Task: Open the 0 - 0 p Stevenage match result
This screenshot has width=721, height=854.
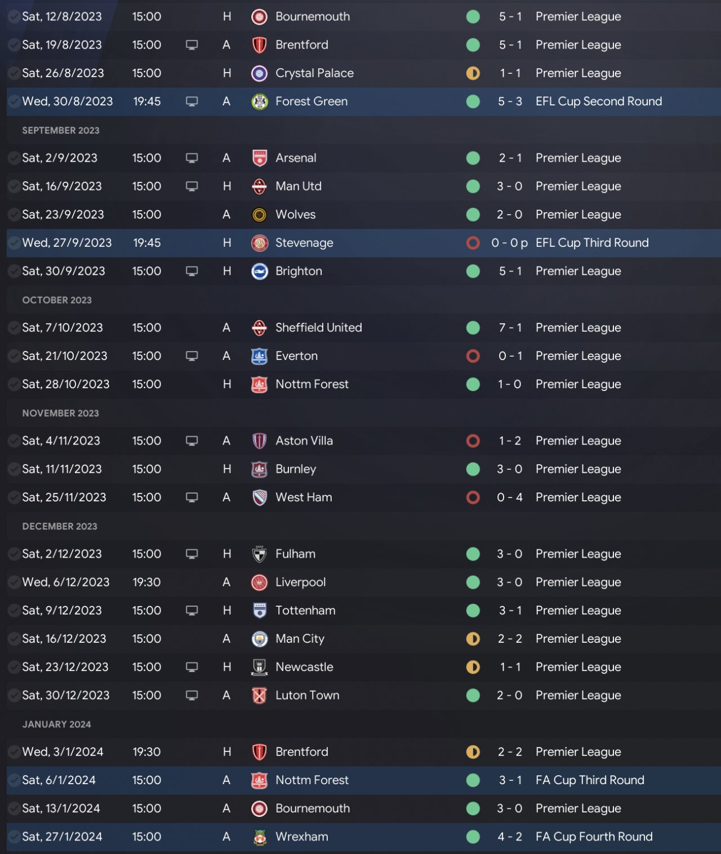Action: (509, 243)
